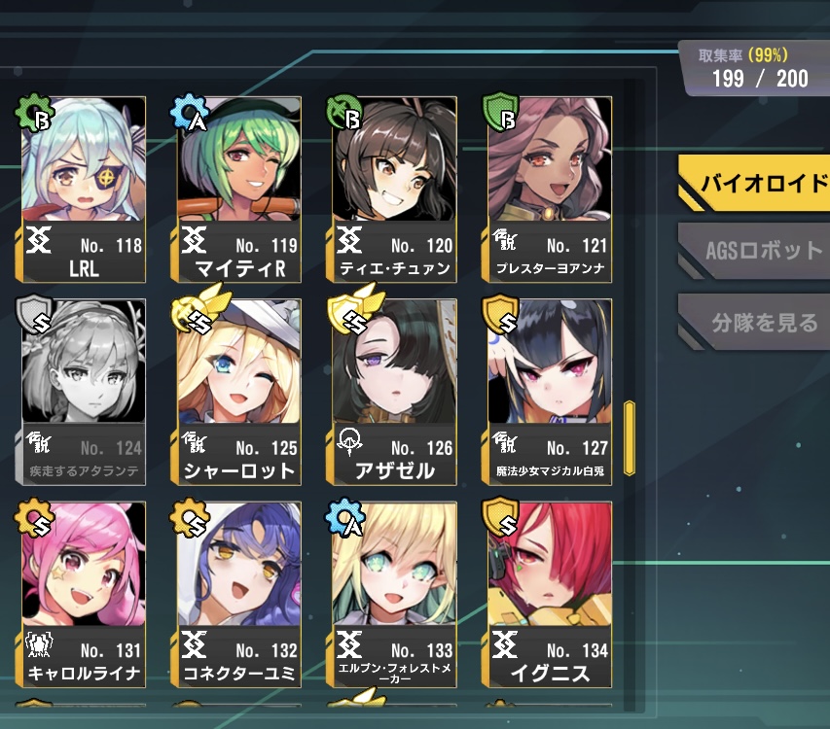Select ティエ・チュアン card No. 120

(x=394, y=190)
